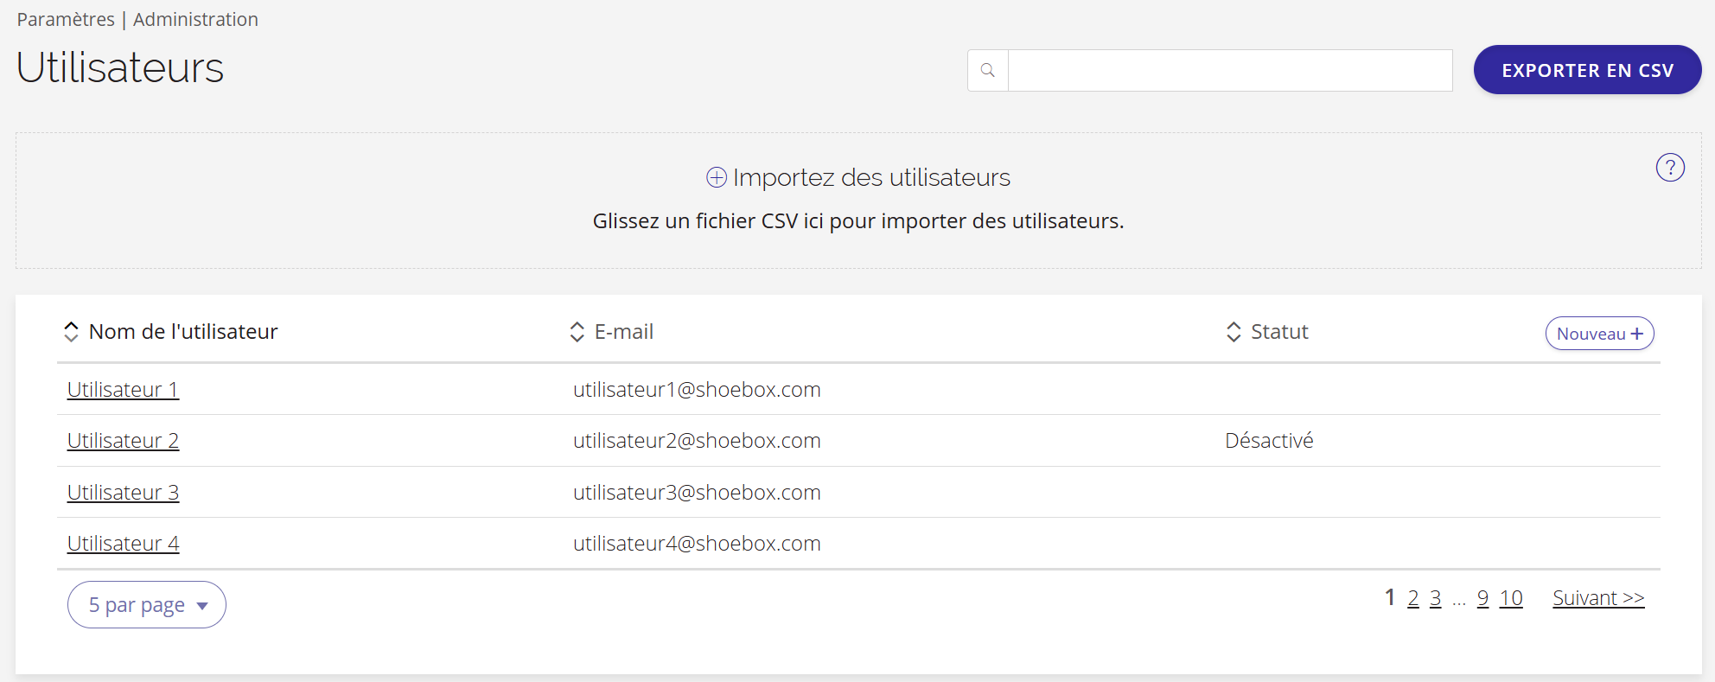Go to page 9
This screenshot has height=682, width=1715.
click(1482, 598)
